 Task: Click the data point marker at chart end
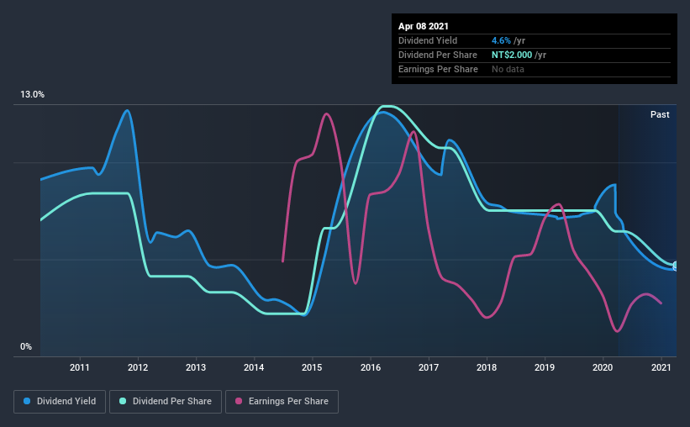pyautogui.click(x=676, y=266)
